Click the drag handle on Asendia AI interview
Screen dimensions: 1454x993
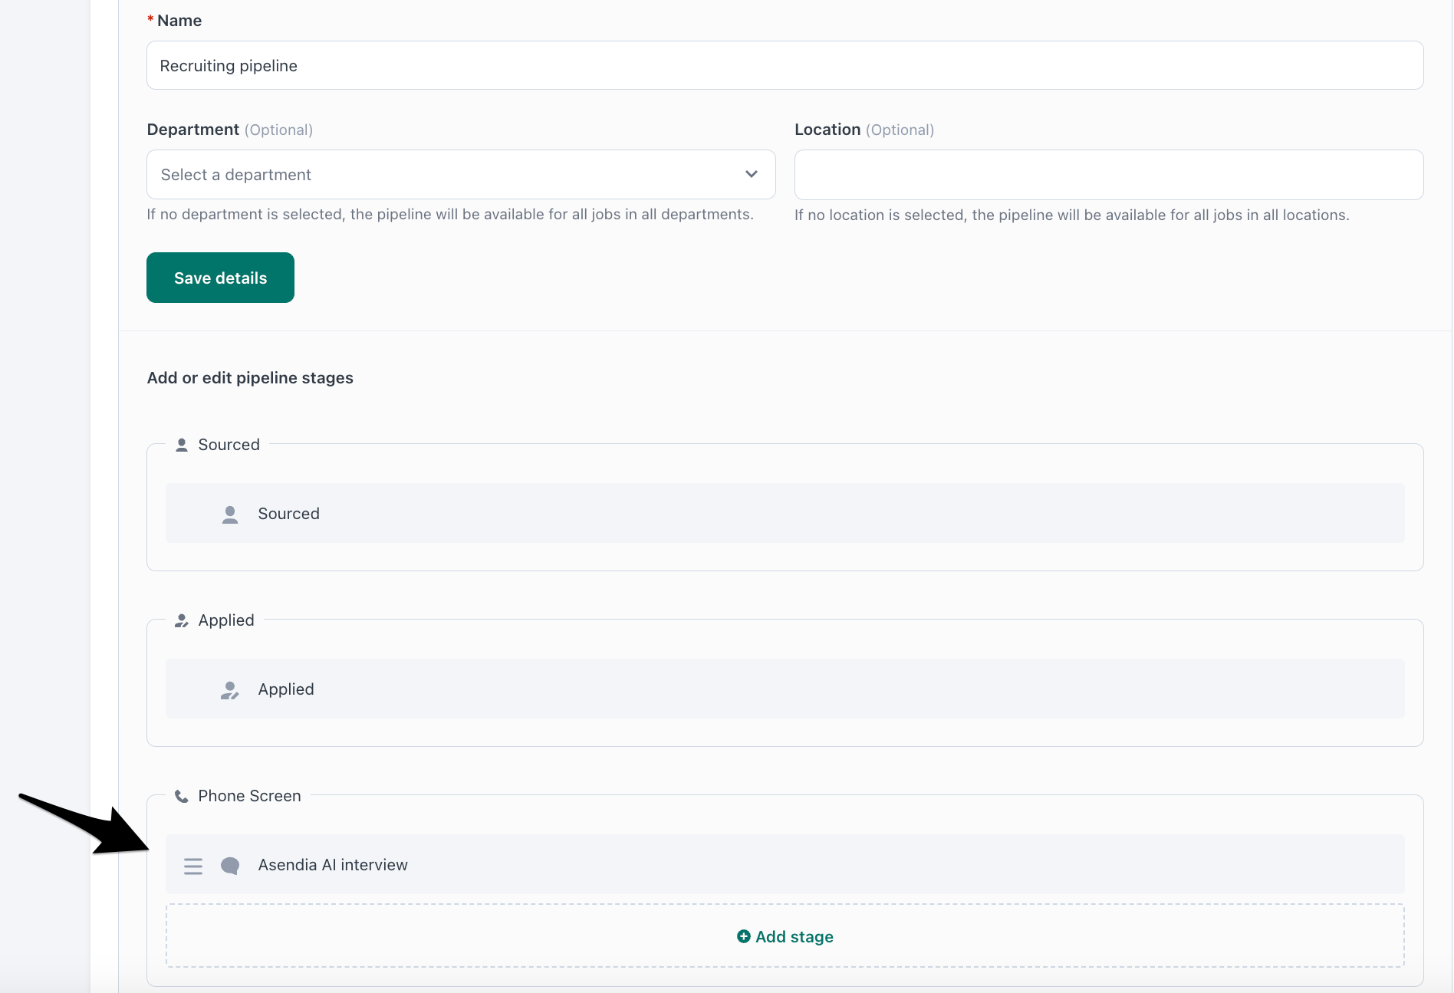193,866
